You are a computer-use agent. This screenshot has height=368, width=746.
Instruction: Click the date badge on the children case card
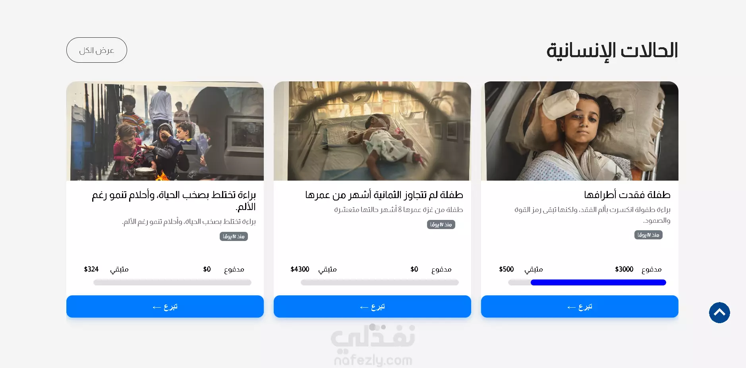coord(234,236)
